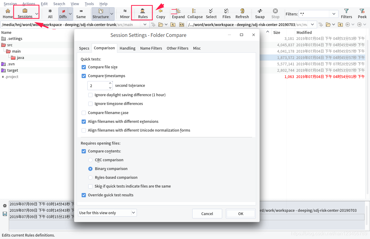Open the Tools menu

point(89,4)
